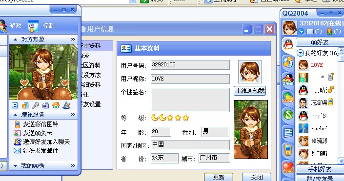Click the orange house icon below avatar
The height and width of the screenshot is (181, 344).
point(56,105)
